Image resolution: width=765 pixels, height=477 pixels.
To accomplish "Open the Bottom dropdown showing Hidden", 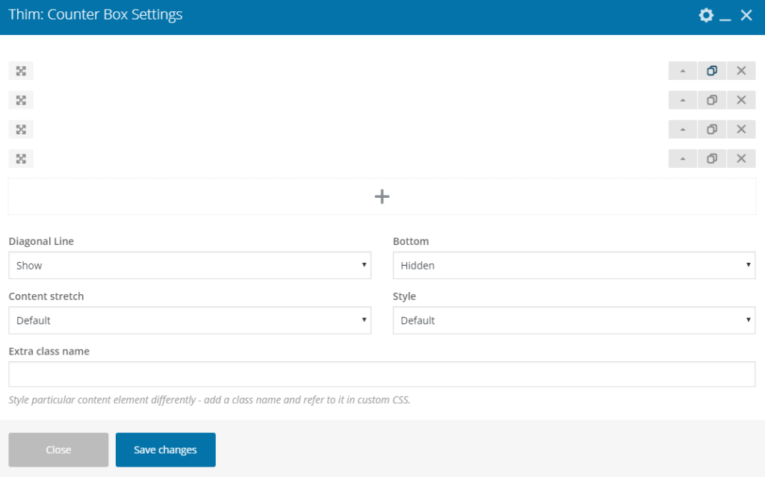I will (574, 265).
